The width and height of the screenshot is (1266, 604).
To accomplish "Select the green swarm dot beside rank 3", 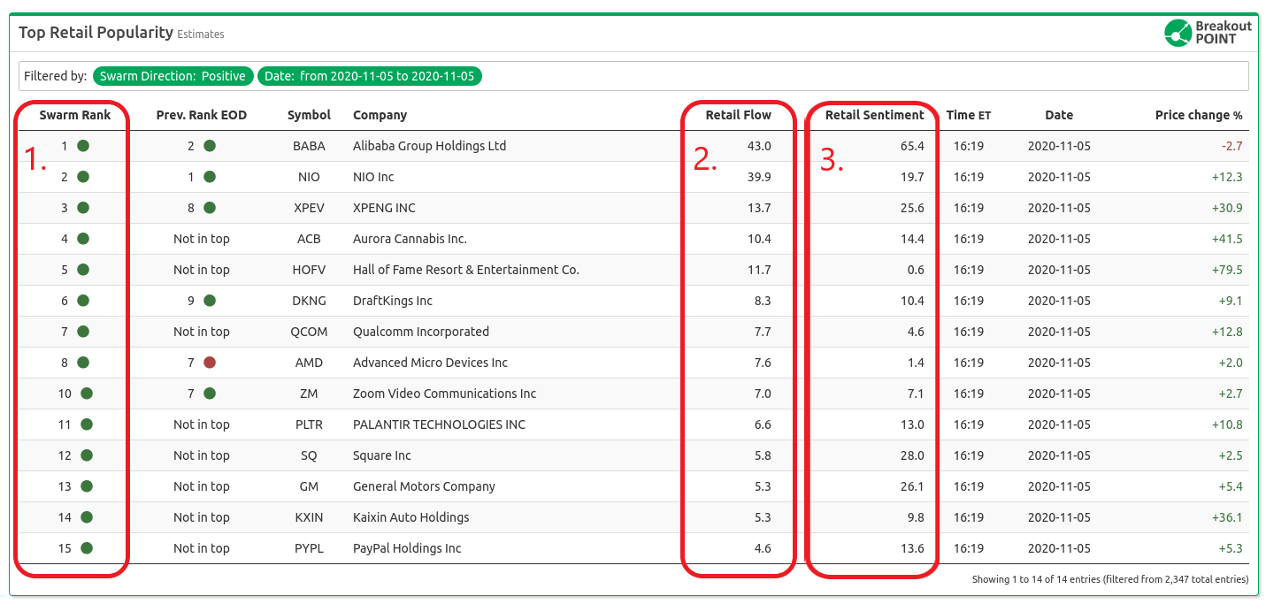I will tap(82, 208).
